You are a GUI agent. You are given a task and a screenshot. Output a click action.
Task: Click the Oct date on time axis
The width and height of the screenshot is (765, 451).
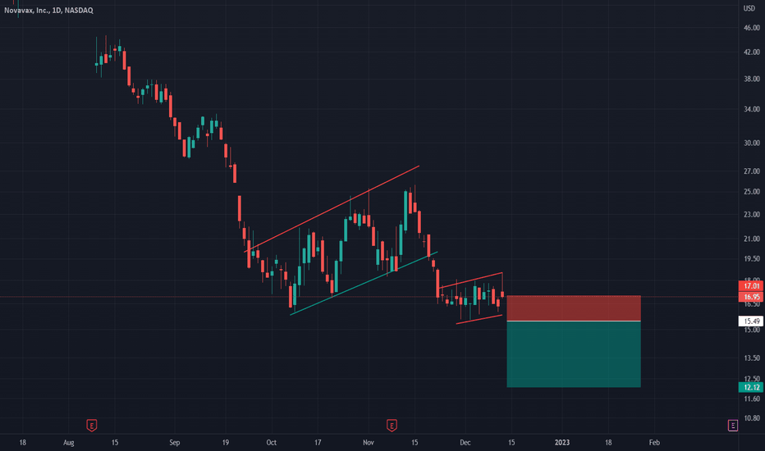[271, 443]
